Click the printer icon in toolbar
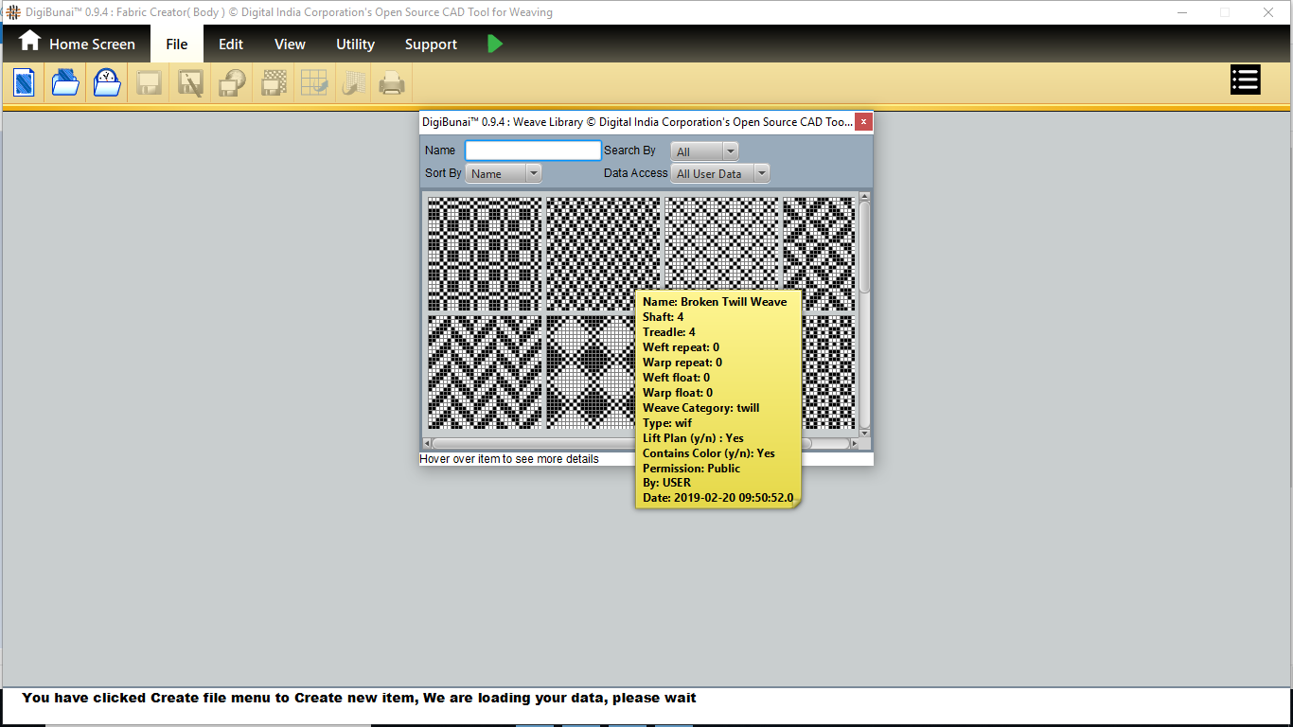The image size is (1293, 727). point(391,84)
